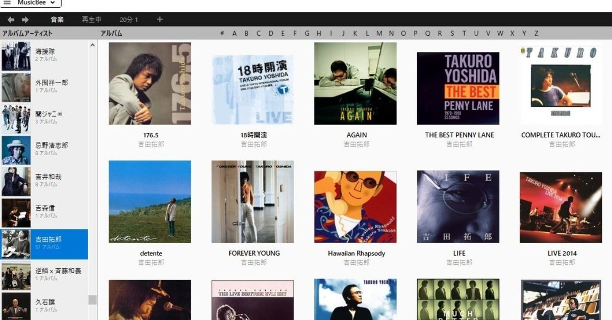
Task: Add a new tab with the plus icon
Action: [x=159, y=19]
